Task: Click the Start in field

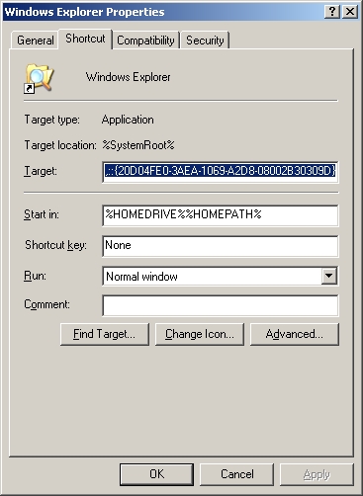Action: tap(221, 215)
